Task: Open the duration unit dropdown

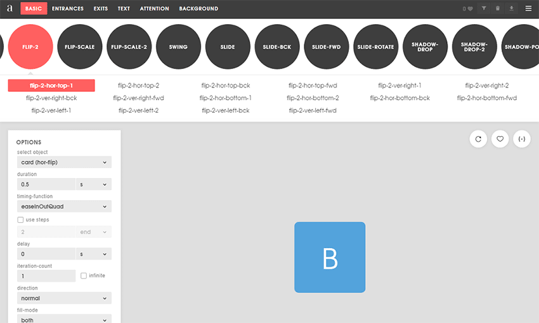Action: pos(94,184)
